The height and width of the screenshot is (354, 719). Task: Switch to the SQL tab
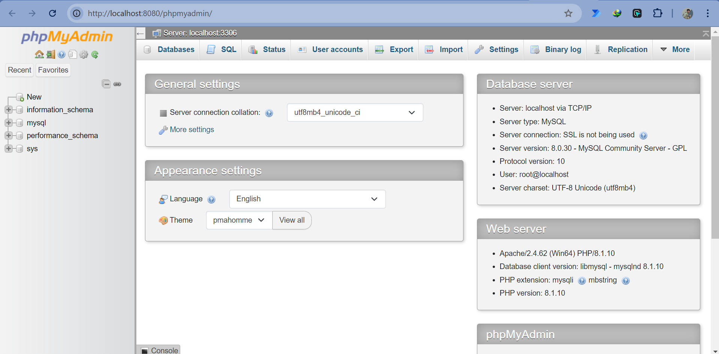tap(221, 49)
